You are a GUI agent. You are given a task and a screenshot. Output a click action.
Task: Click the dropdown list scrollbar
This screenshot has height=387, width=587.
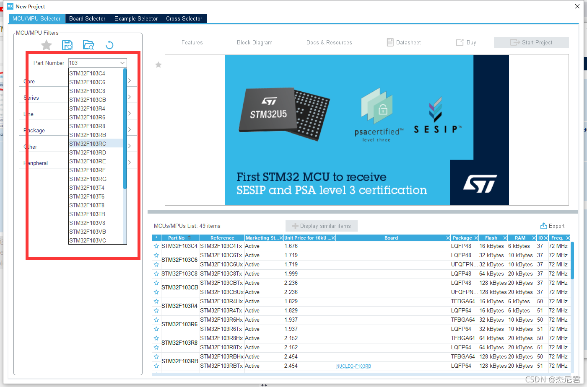point(125,129)
